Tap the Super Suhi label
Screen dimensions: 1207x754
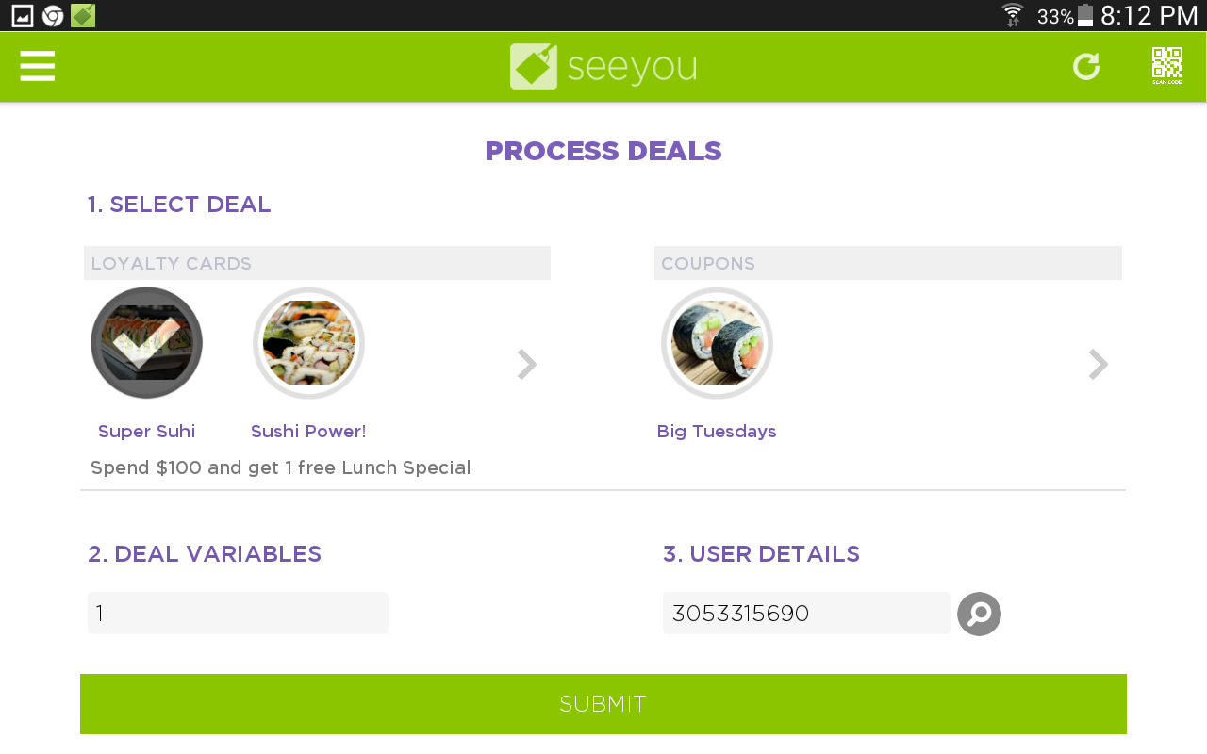[x=146, y=432]
